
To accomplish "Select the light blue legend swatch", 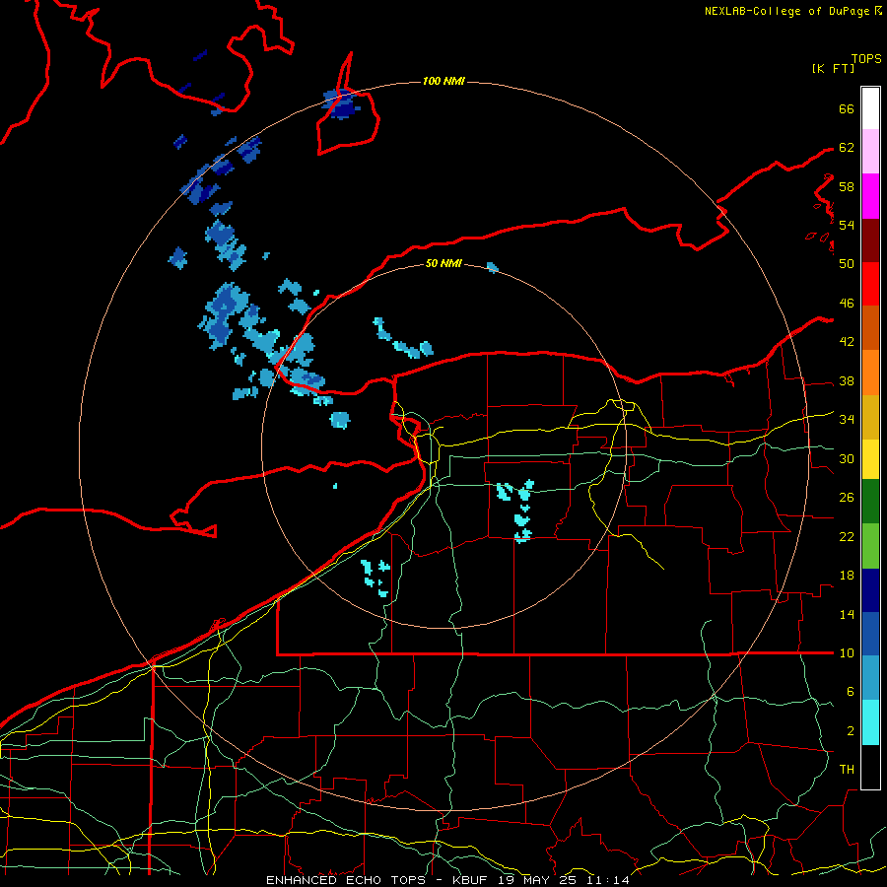I will [870, 678].
